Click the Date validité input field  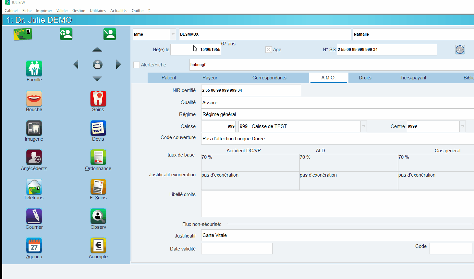click(x=237, y=249)
